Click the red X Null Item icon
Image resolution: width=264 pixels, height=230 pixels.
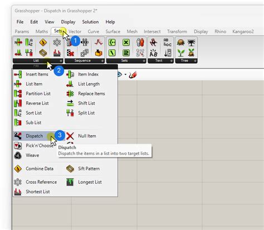coord(70,136)
